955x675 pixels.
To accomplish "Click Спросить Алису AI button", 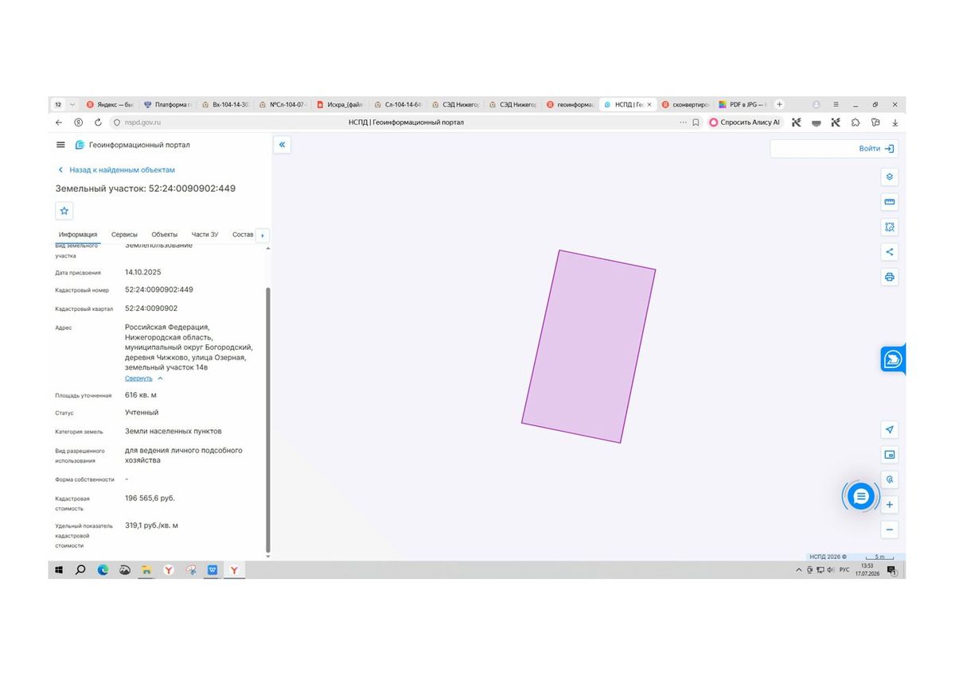I will pos(745,122).
